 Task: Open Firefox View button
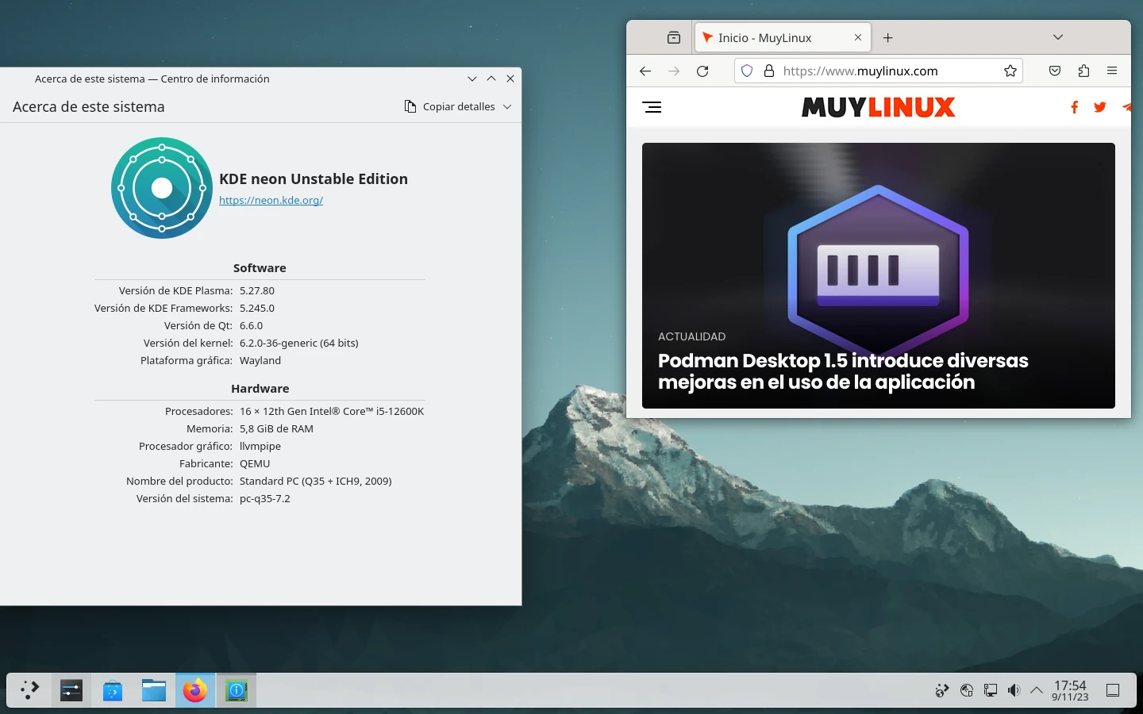[674, 37]
